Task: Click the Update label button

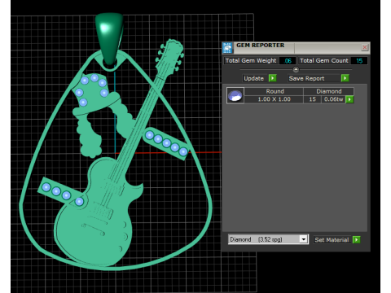Action: (x=253, y=78)
